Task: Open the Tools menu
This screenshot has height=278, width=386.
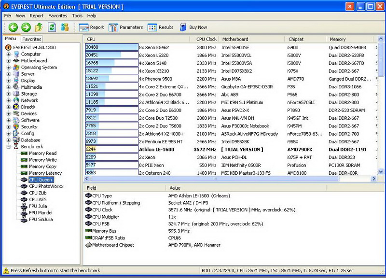Action: pos(77,16)
